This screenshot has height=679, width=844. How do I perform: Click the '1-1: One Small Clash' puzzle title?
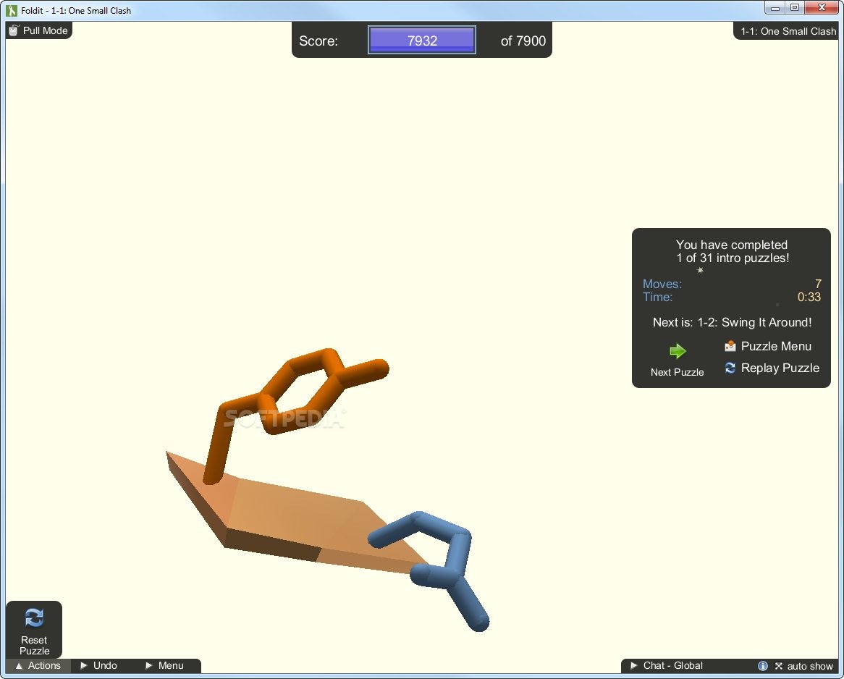788,31
